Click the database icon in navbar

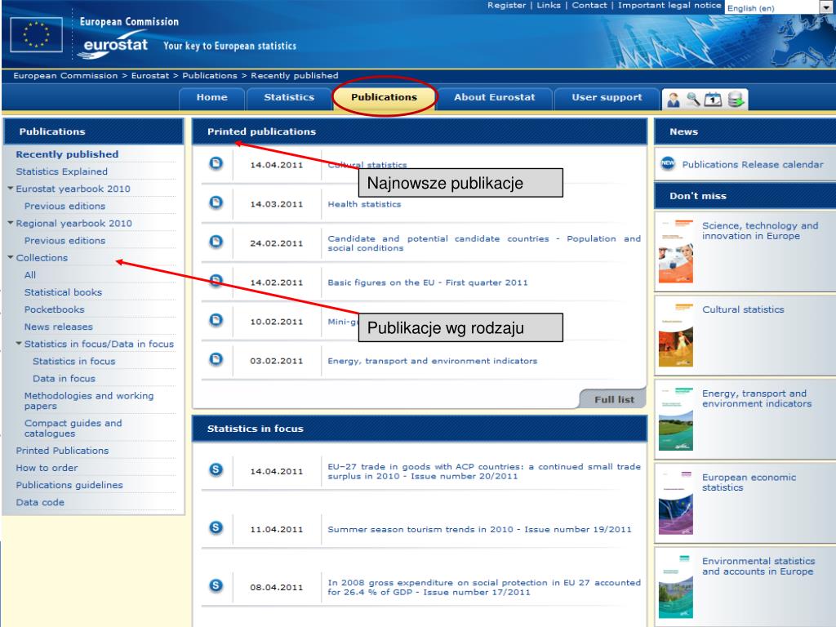click(736, 99)
